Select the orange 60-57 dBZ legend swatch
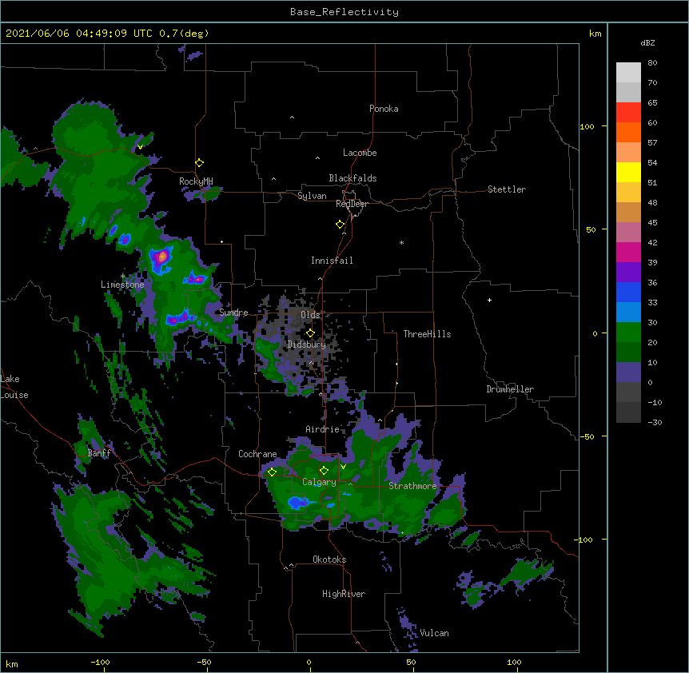 [x=628, y=133]
